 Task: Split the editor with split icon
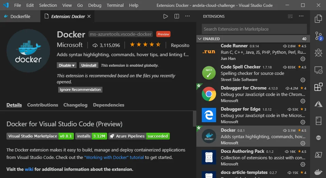click(x=177, y=16)
